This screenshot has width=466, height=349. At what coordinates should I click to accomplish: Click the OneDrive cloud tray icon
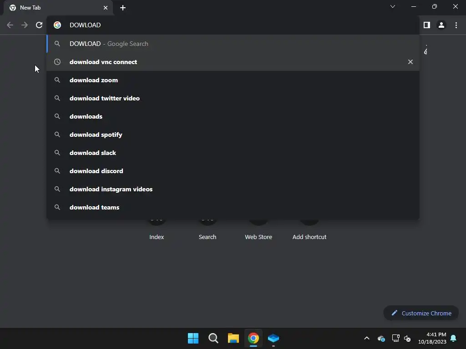[381, 338]
